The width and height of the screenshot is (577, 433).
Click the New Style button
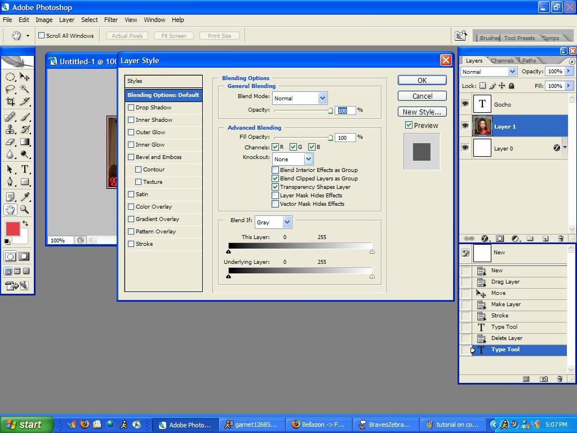tap(421, 112)
